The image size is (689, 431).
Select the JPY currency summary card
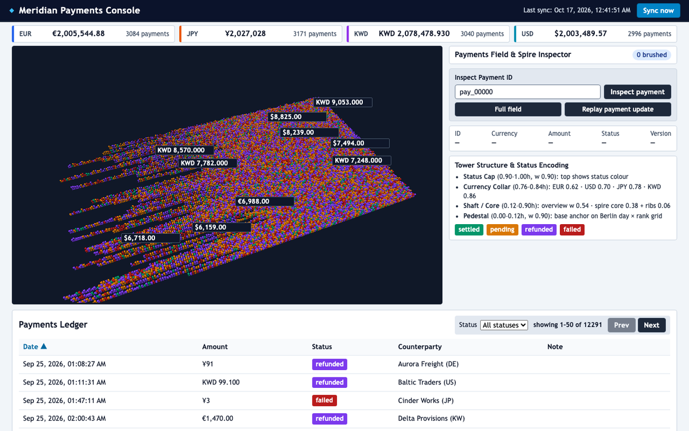coord(261,34)
